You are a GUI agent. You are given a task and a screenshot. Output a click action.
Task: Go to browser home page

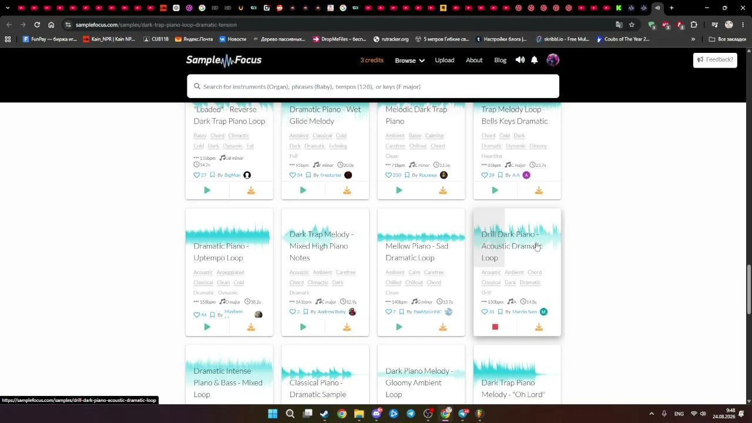[x=51, y=25]
